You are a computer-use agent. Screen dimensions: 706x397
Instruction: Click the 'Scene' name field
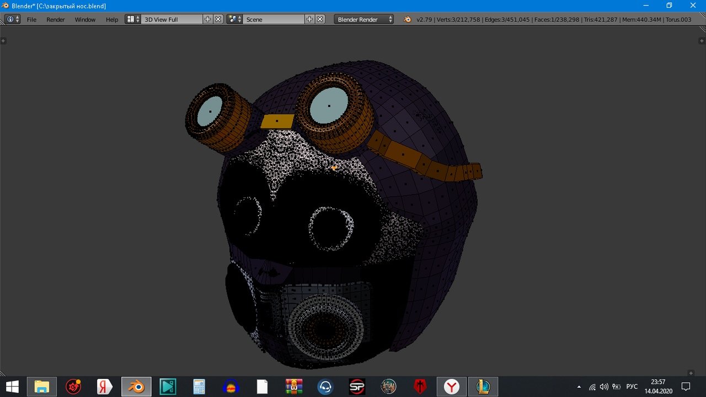pyautogui.click(x=274, y=19)
